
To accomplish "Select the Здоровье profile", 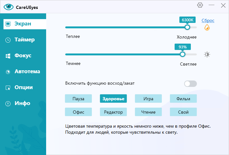I will [x=113, y=99].
